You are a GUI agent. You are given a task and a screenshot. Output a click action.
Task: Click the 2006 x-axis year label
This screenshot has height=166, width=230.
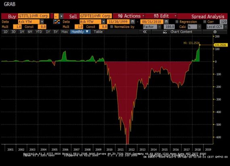pos(65,149)
